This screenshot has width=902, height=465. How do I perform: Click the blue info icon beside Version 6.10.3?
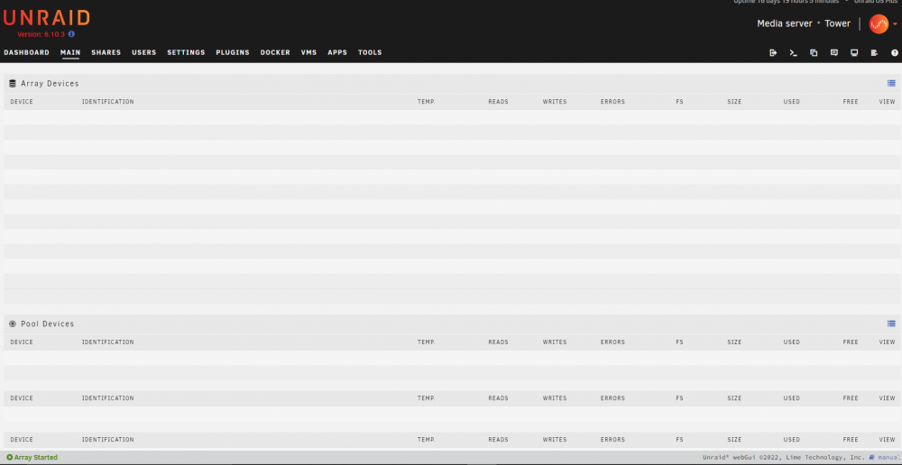click(x=71, y=34)
